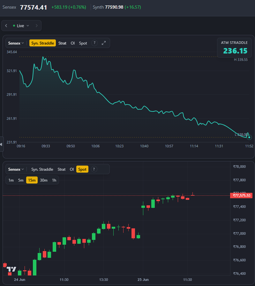Screen dimensions: 255x286
Task: Set candle interval to 1m
Action: click(x=11, y=180)
